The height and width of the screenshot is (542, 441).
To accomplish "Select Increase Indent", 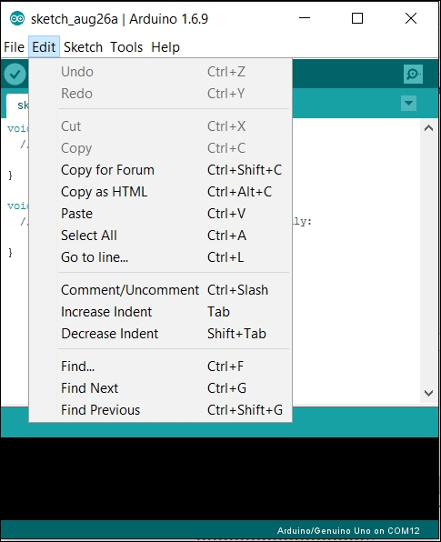I will 160,312.
